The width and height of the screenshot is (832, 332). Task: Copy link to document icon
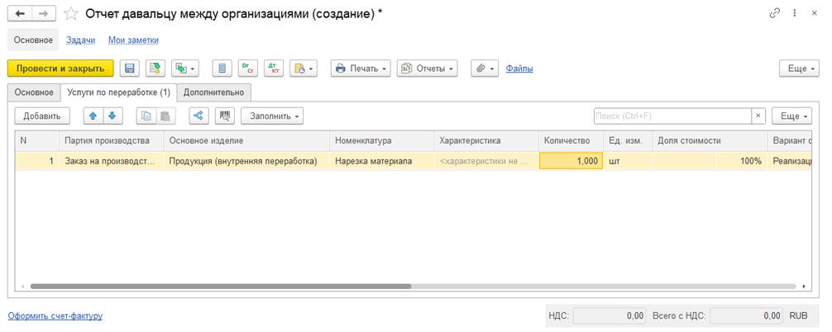tap(775, 14)
